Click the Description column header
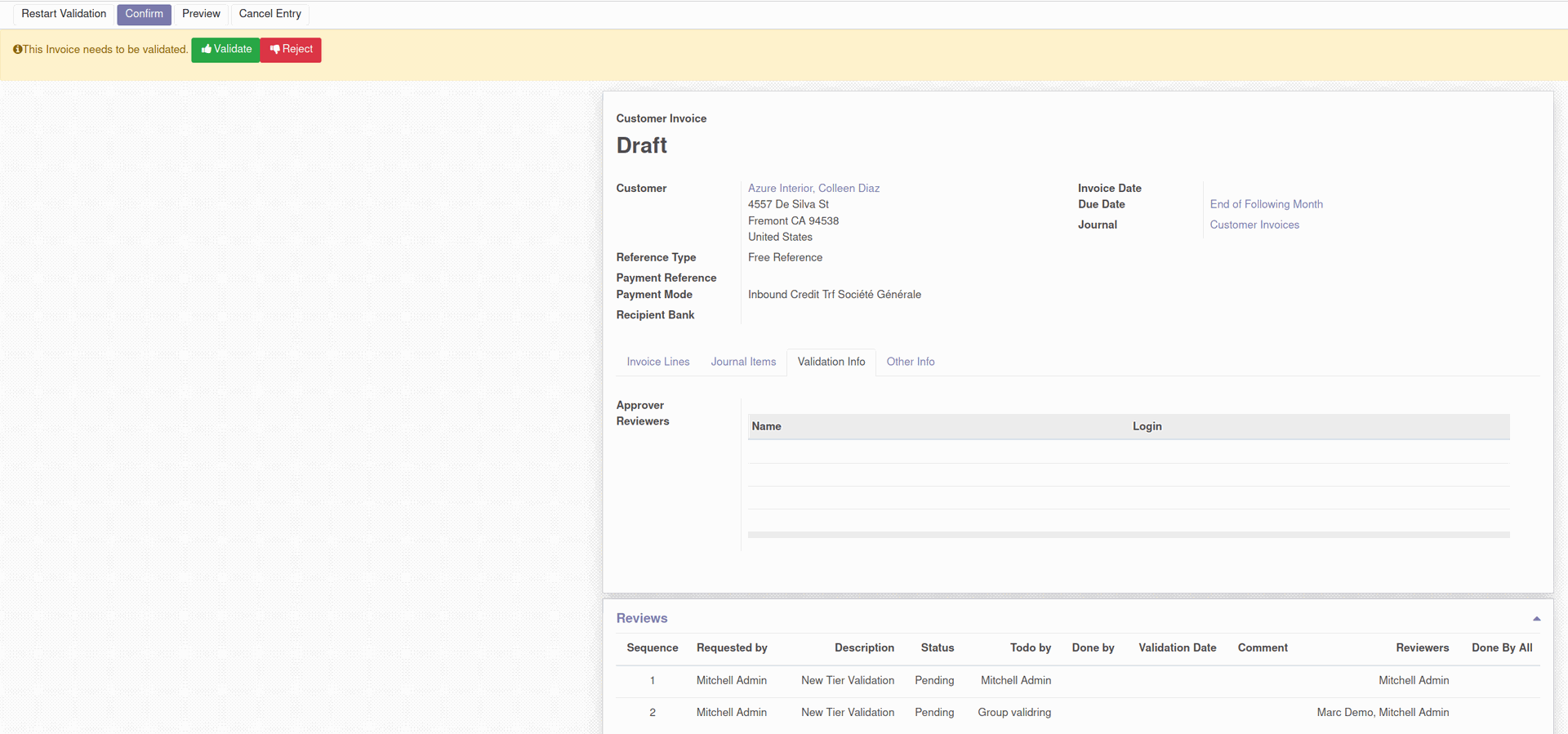This screenshot has width=1568, height=734. pos(864,648)
